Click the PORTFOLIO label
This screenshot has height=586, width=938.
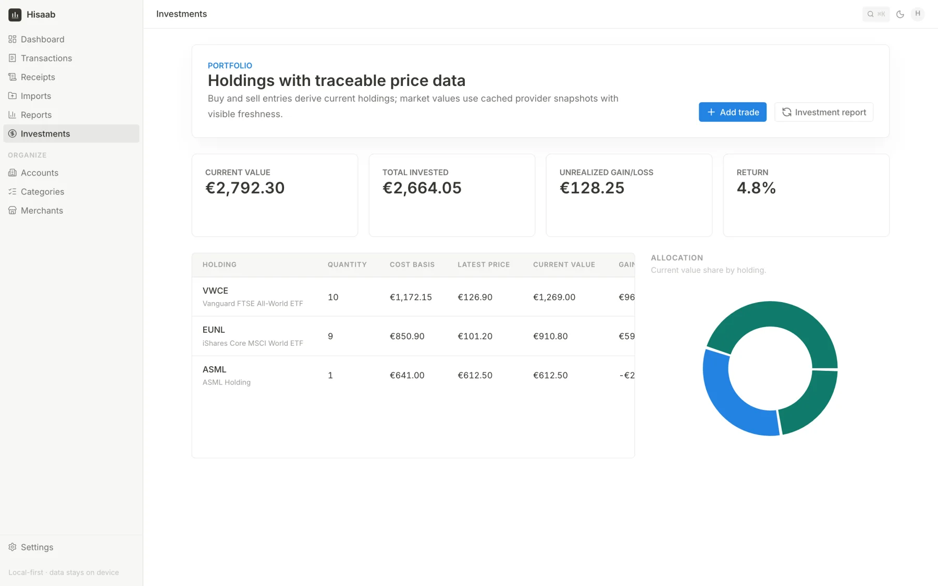230,66
